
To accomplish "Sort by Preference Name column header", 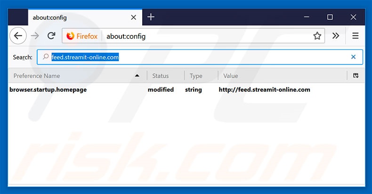I will [78, 76].
